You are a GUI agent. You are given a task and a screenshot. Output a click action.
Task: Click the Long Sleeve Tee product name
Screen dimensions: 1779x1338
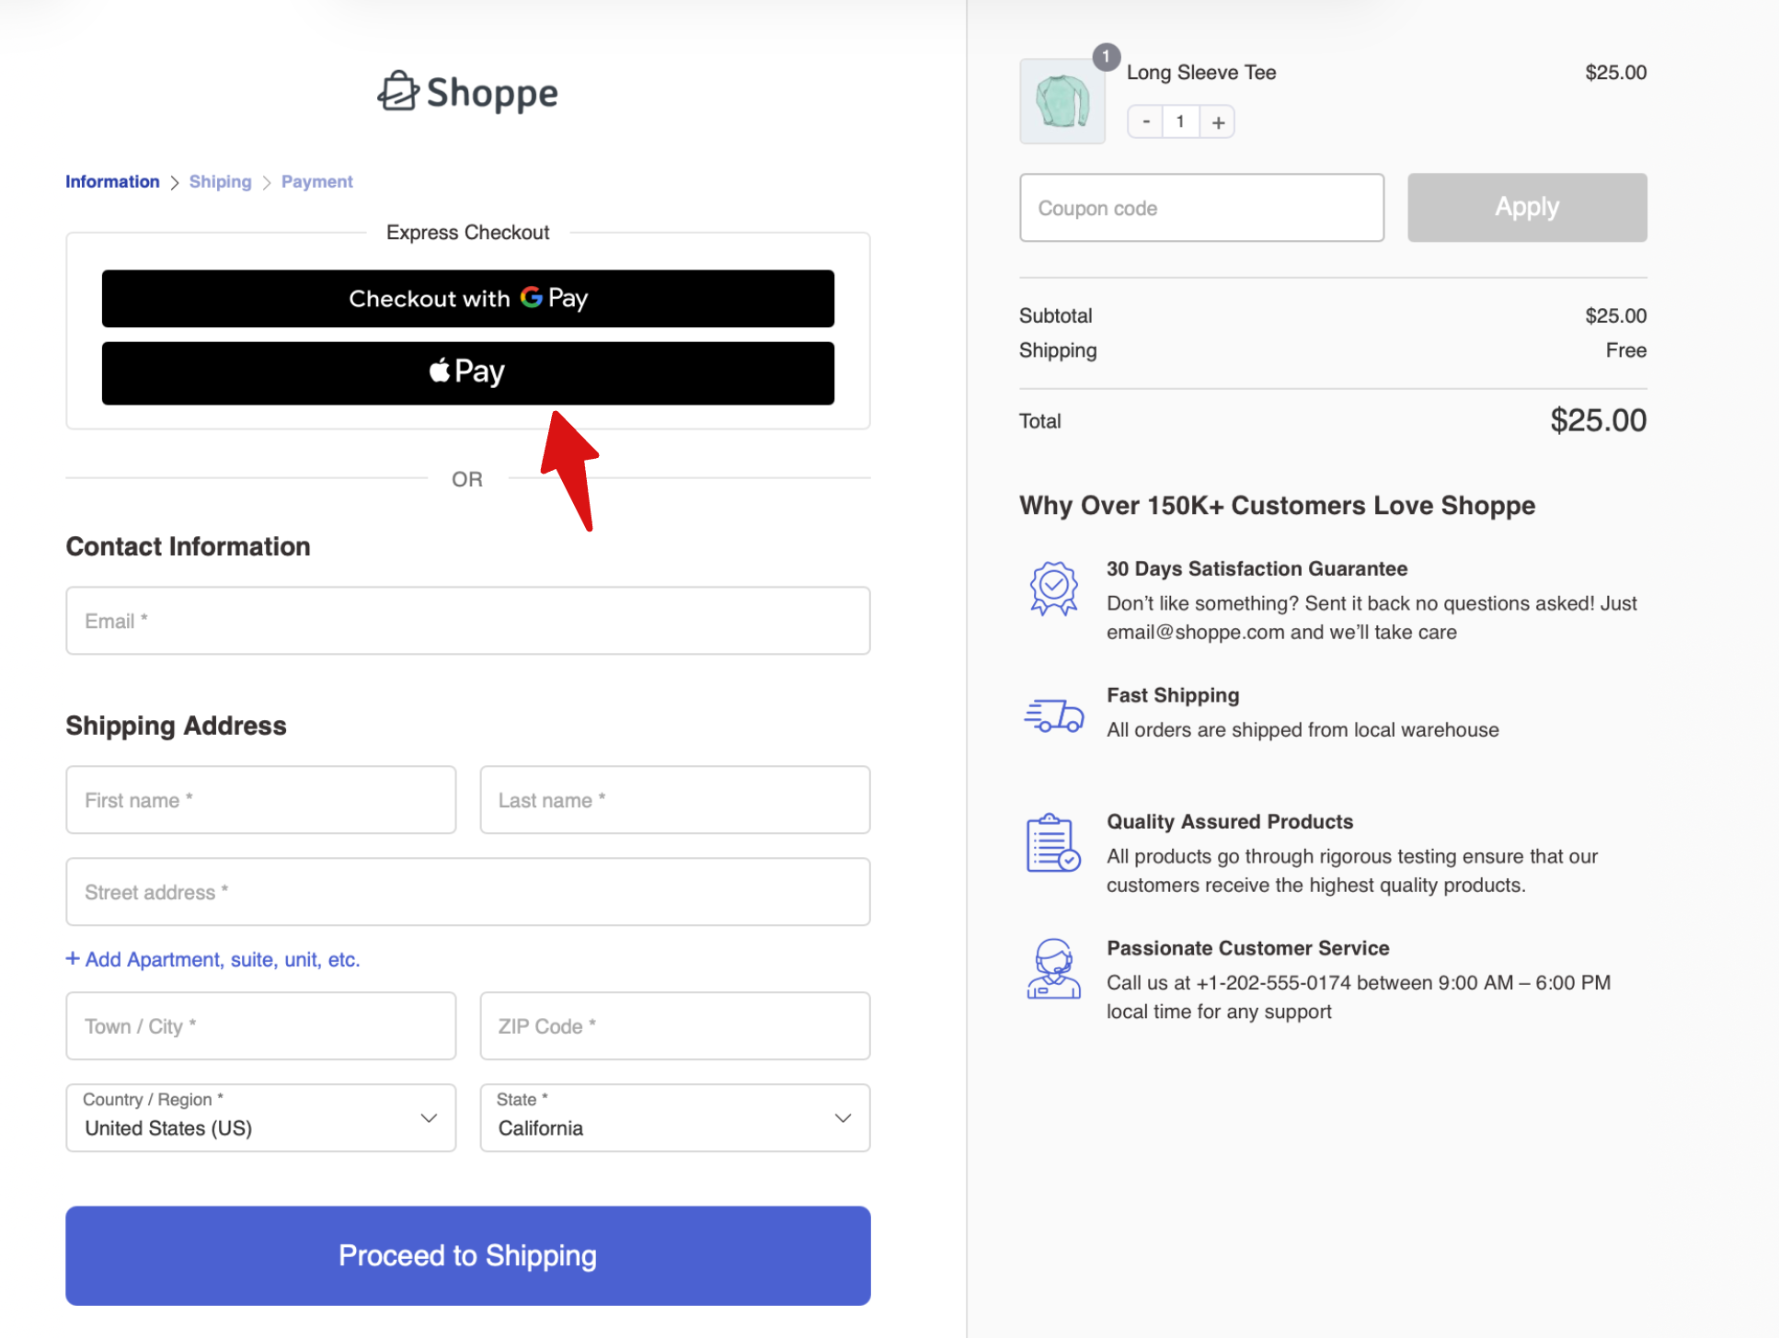coord(1201,72)
